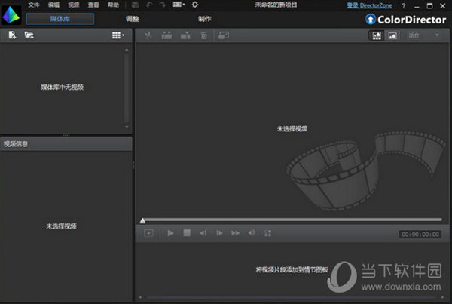Click the fast forward button
Image resolution: width=452 pixels, height=304 pixels.
(x=236, y=233)
